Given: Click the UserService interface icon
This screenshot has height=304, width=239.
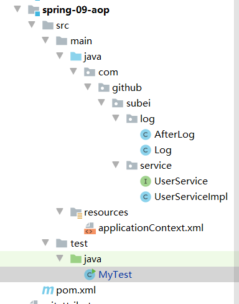Looking at the screenshot, I should pyautogui.click(x=146, y=181).
